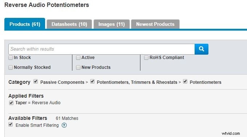Open the Smart Filtering help icon
247x137 pixels.
(x=64, y=125)
